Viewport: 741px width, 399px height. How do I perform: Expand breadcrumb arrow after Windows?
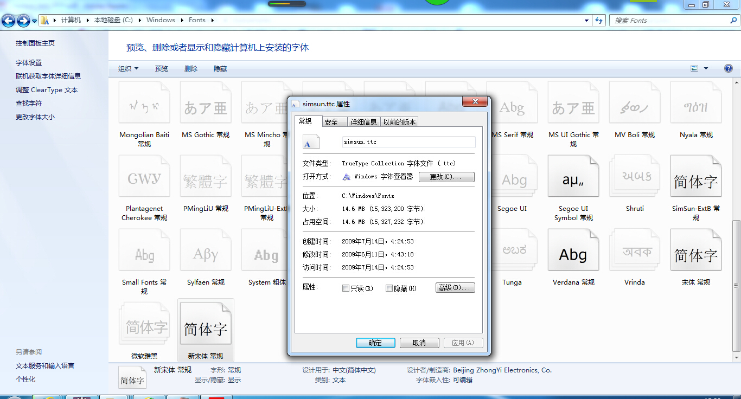[182, 20]
